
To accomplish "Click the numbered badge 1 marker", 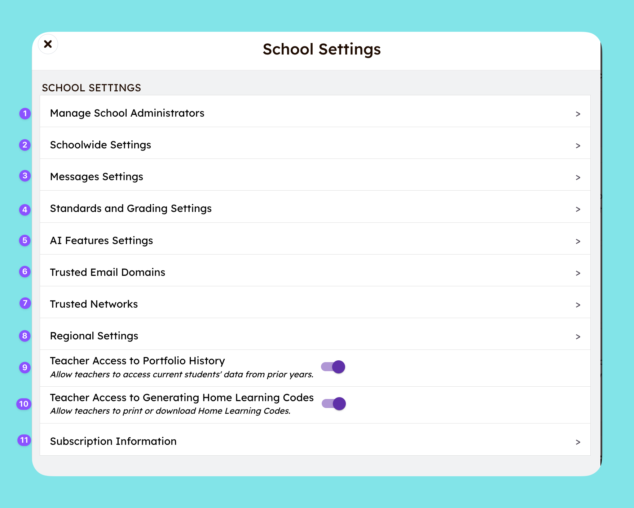I will (24, 113).
